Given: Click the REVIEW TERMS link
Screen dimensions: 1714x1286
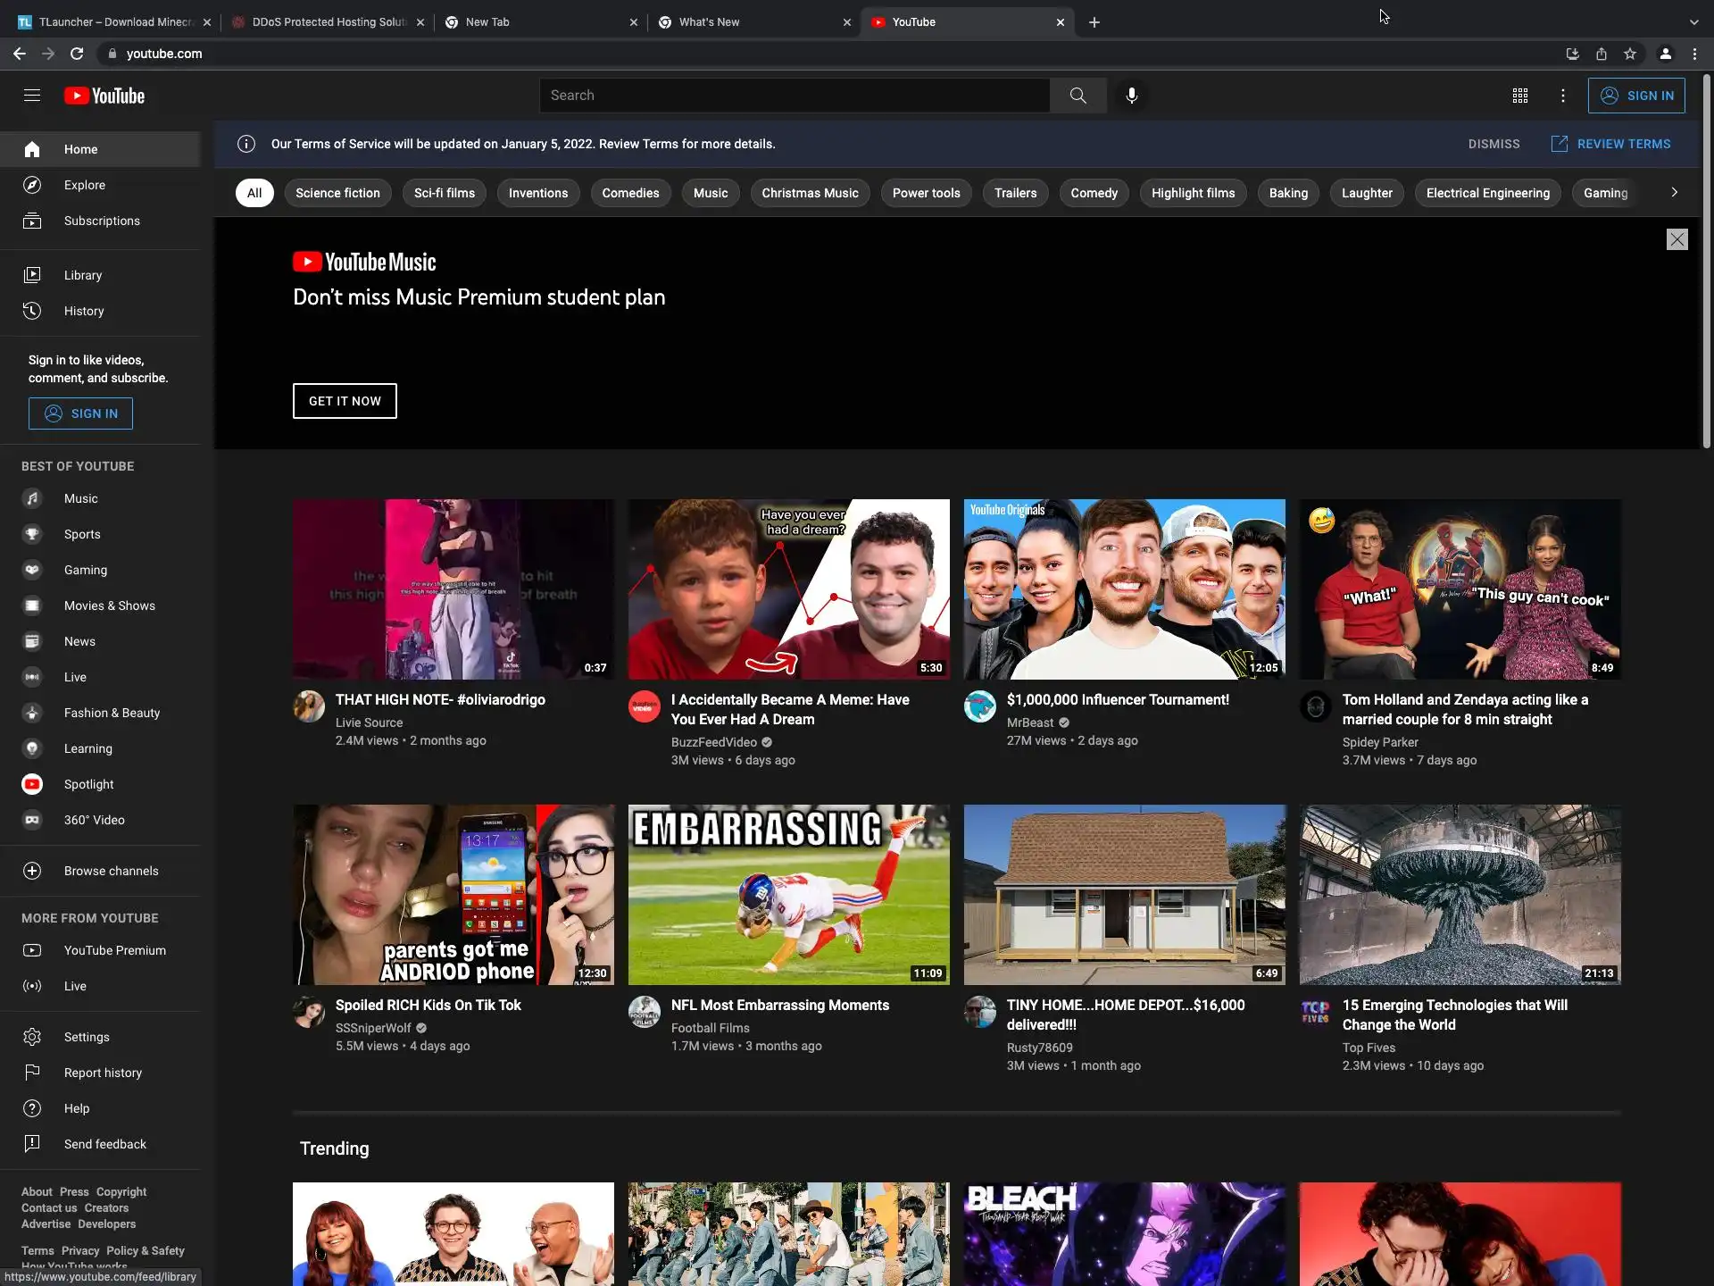Looking at the screenshot, I should click(x=1611, y=144).
